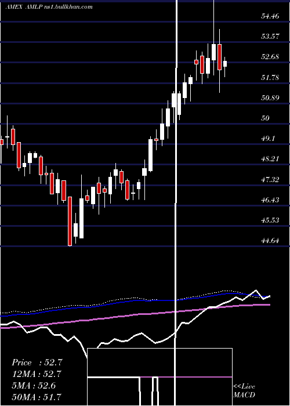Click the 12MA : 52.7 readout
The width and height of the screenshot is (290, 406).
coord(37,374)
